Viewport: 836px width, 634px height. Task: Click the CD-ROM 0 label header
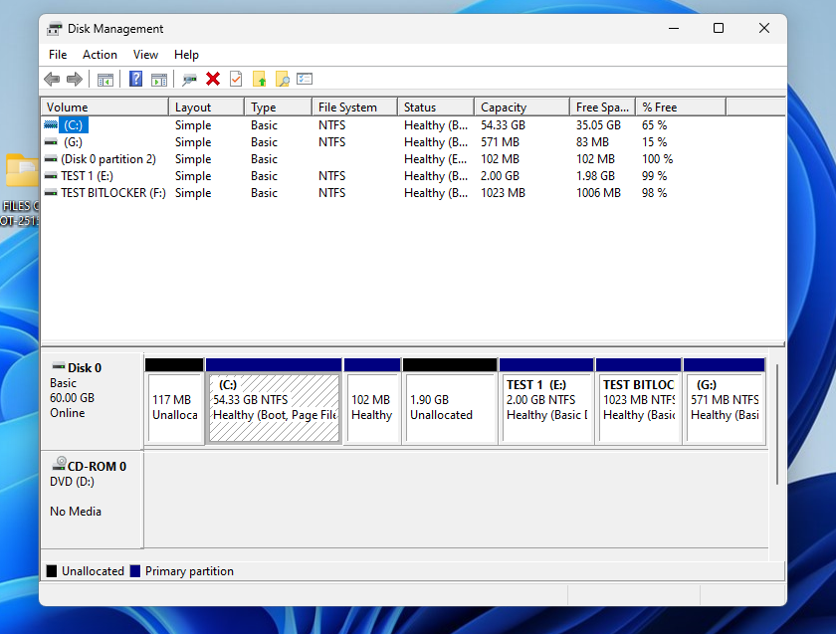(x=97, y=467)
